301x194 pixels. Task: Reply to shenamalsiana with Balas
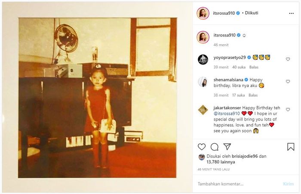[253, 95]
